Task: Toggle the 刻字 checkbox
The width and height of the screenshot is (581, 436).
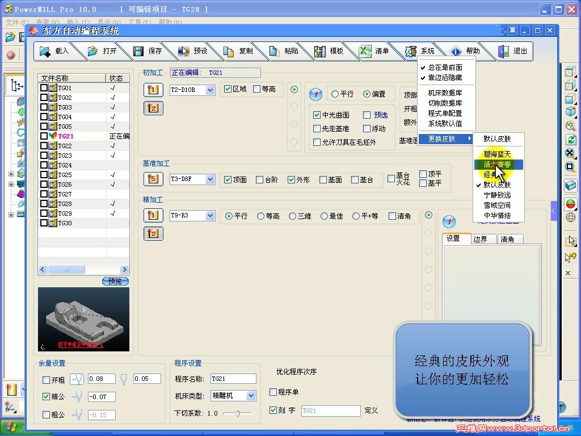Action: pos(273,410)
